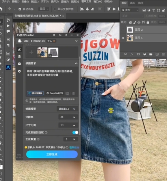Open the 窗口(W) menu
Screen dimensions: 167x181
tap(98, 2)
